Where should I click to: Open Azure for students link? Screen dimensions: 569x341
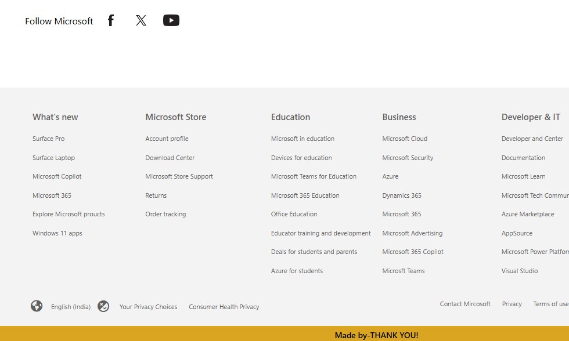(x=297, y=271)
